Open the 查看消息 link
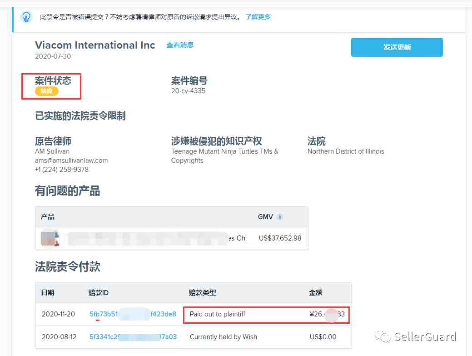472x356 pixels. (180, 45)
